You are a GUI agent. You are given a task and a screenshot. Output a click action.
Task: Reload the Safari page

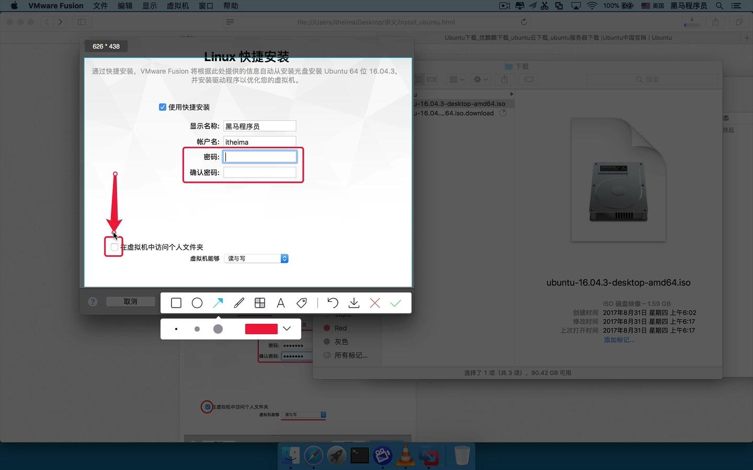click(523, 22)
